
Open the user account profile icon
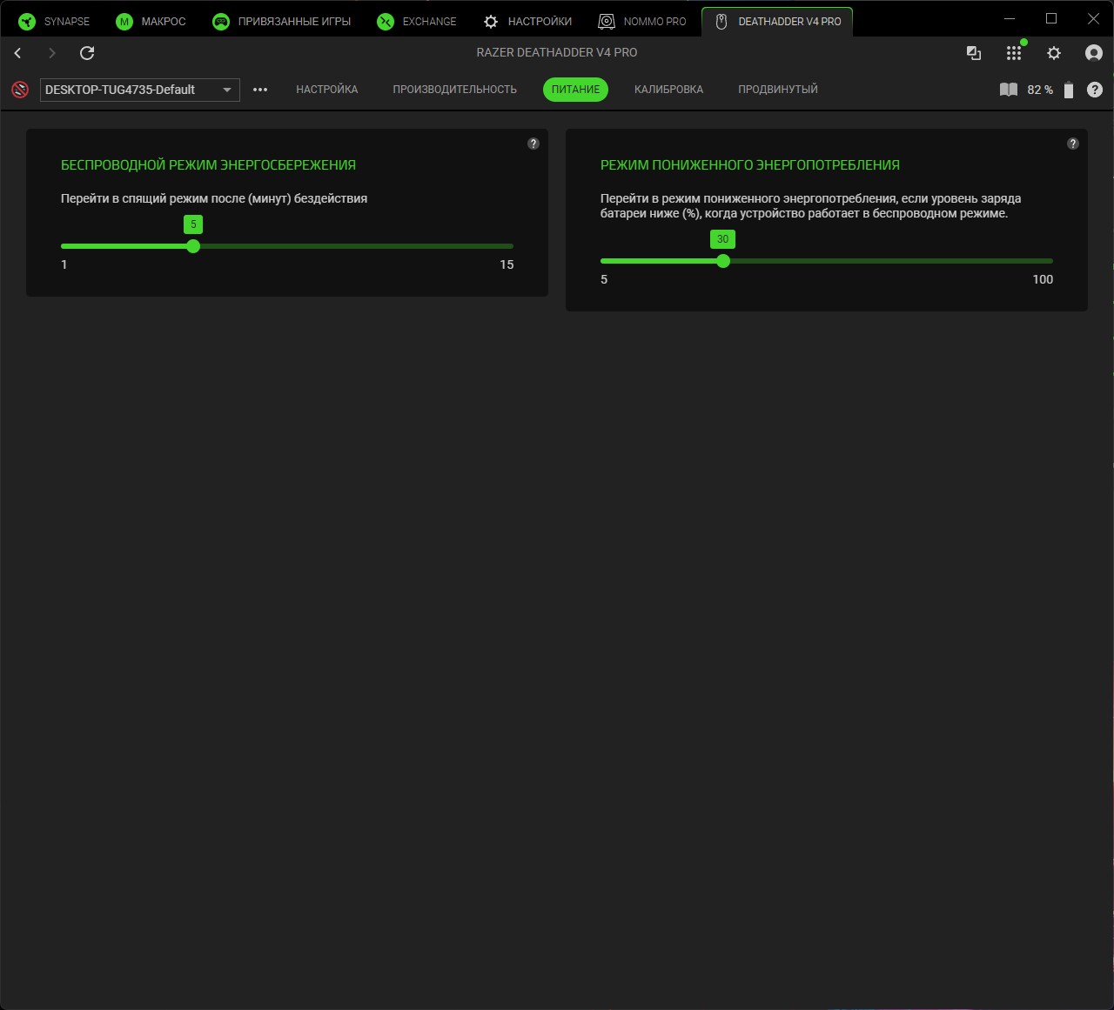1094,53
